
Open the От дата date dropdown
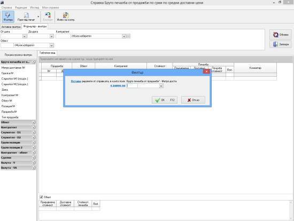[25, 36]
